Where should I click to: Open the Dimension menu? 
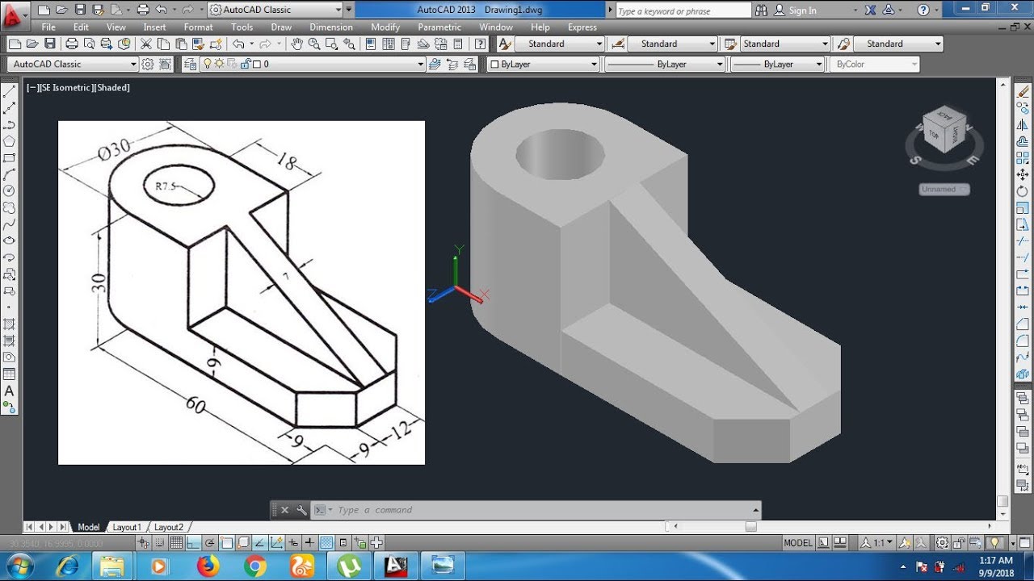pyautogui.click(x=331, y=27)
